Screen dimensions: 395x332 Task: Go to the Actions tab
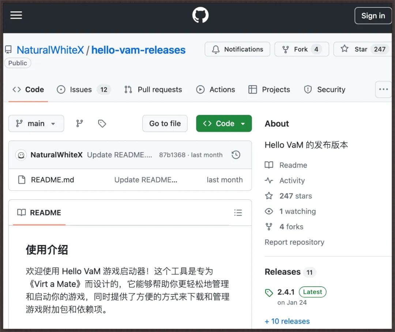[x=216, y=90]
